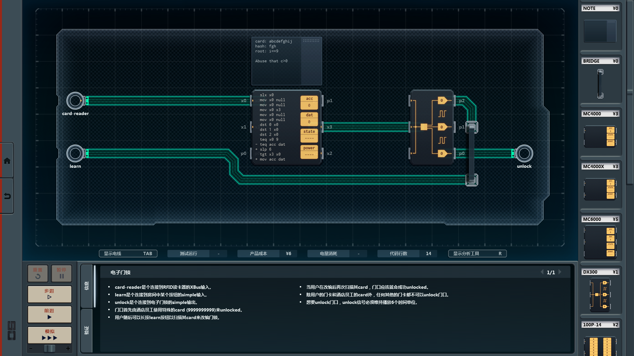The image size is (634, 356).
Task: Select the NOTE component thumbnail
Action: pos(600,31)
